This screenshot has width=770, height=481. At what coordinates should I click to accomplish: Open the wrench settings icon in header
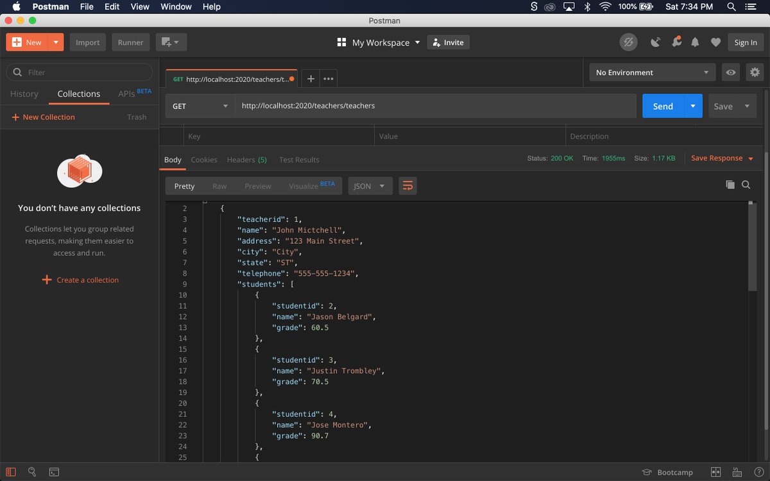[676, 42]
